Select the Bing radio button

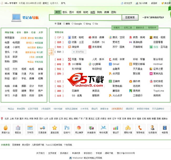coord(84,24)
